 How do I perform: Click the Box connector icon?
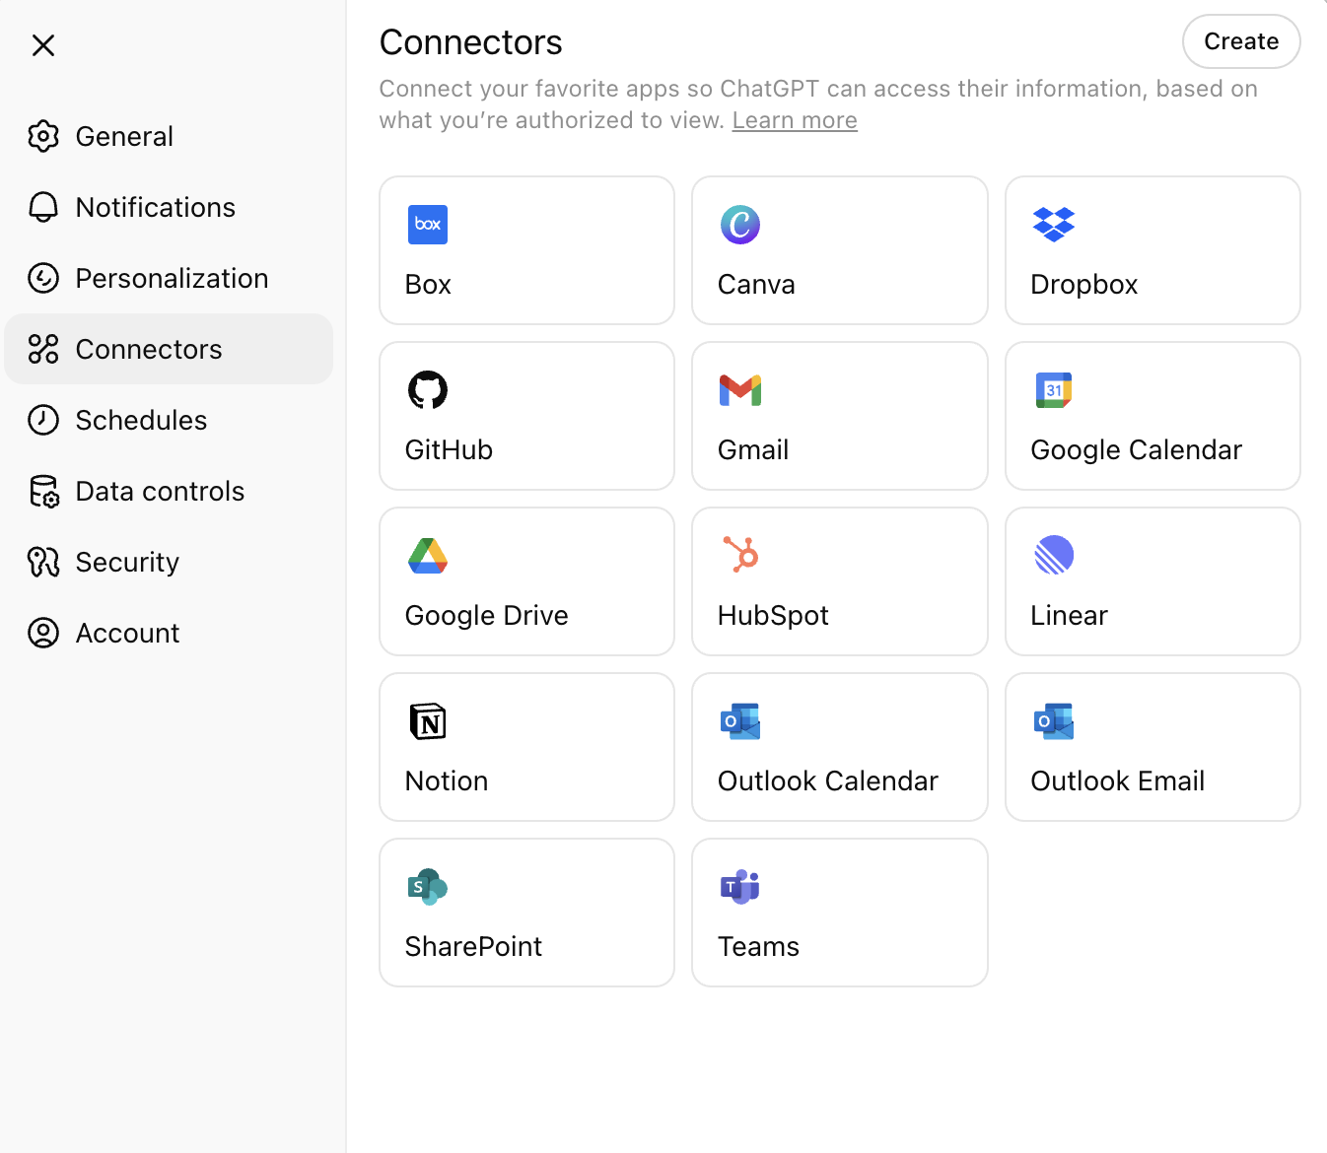(x=428, y=225)
